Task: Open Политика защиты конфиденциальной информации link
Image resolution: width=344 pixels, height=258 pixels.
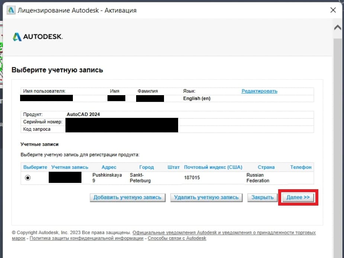Action: tap(87, 238)
